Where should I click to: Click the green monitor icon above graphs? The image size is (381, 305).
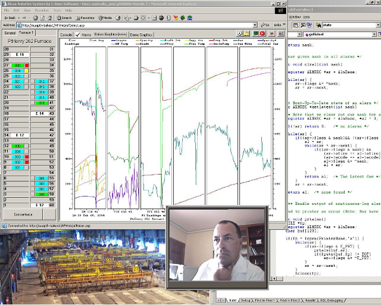coord(255,33)
